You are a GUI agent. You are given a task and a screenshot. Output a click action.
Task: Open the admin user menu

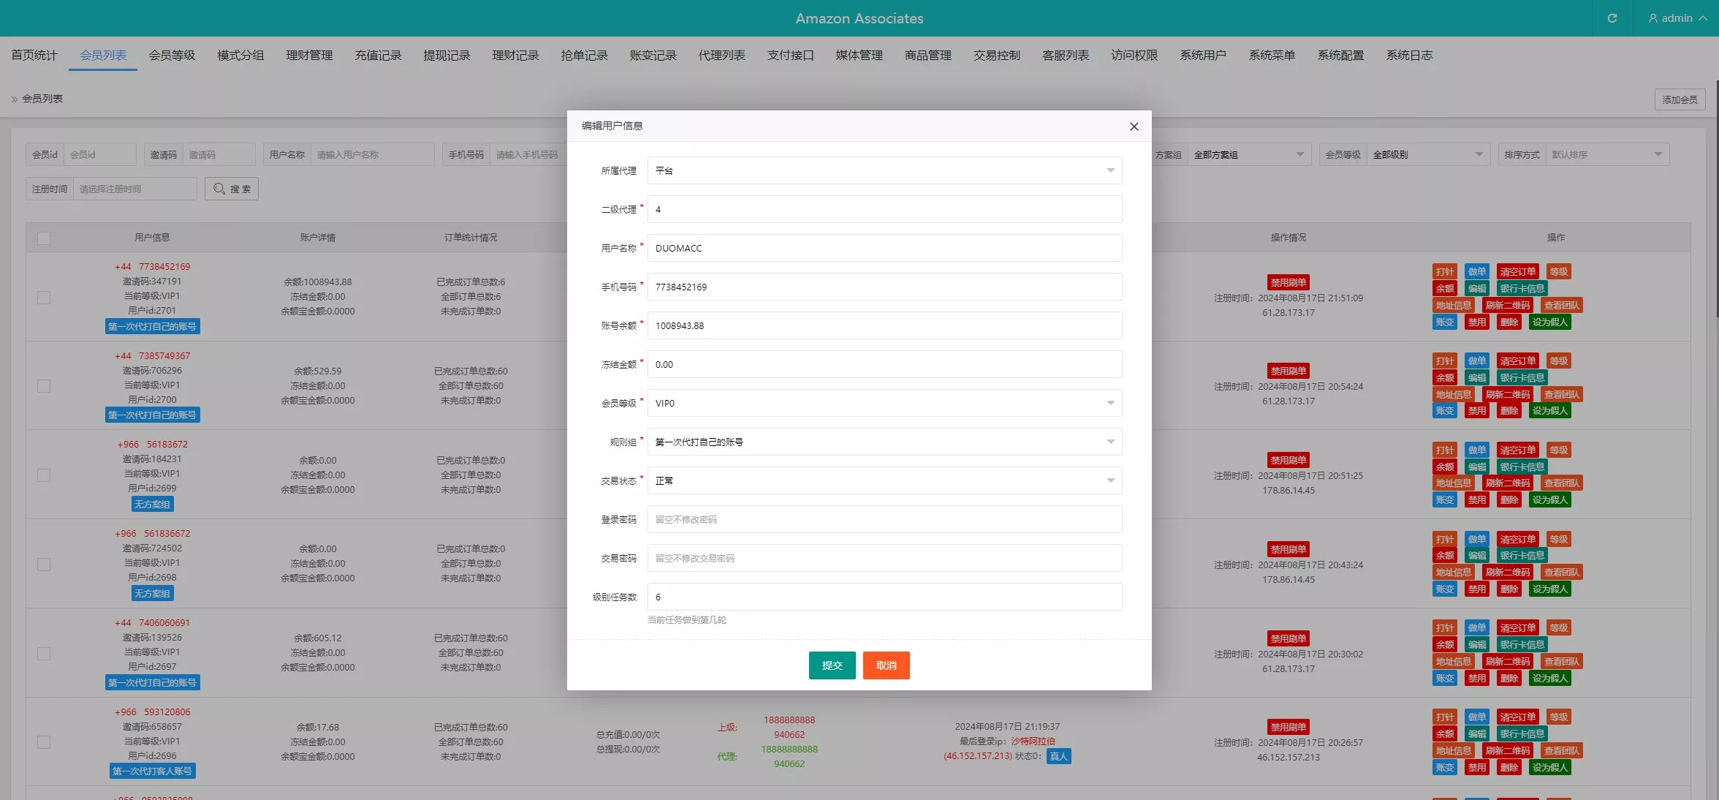(1677, 18)
